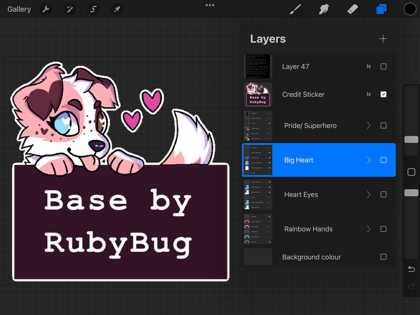Select the "Big Heart" group name
420x315 pixels.
coord(299,160)
